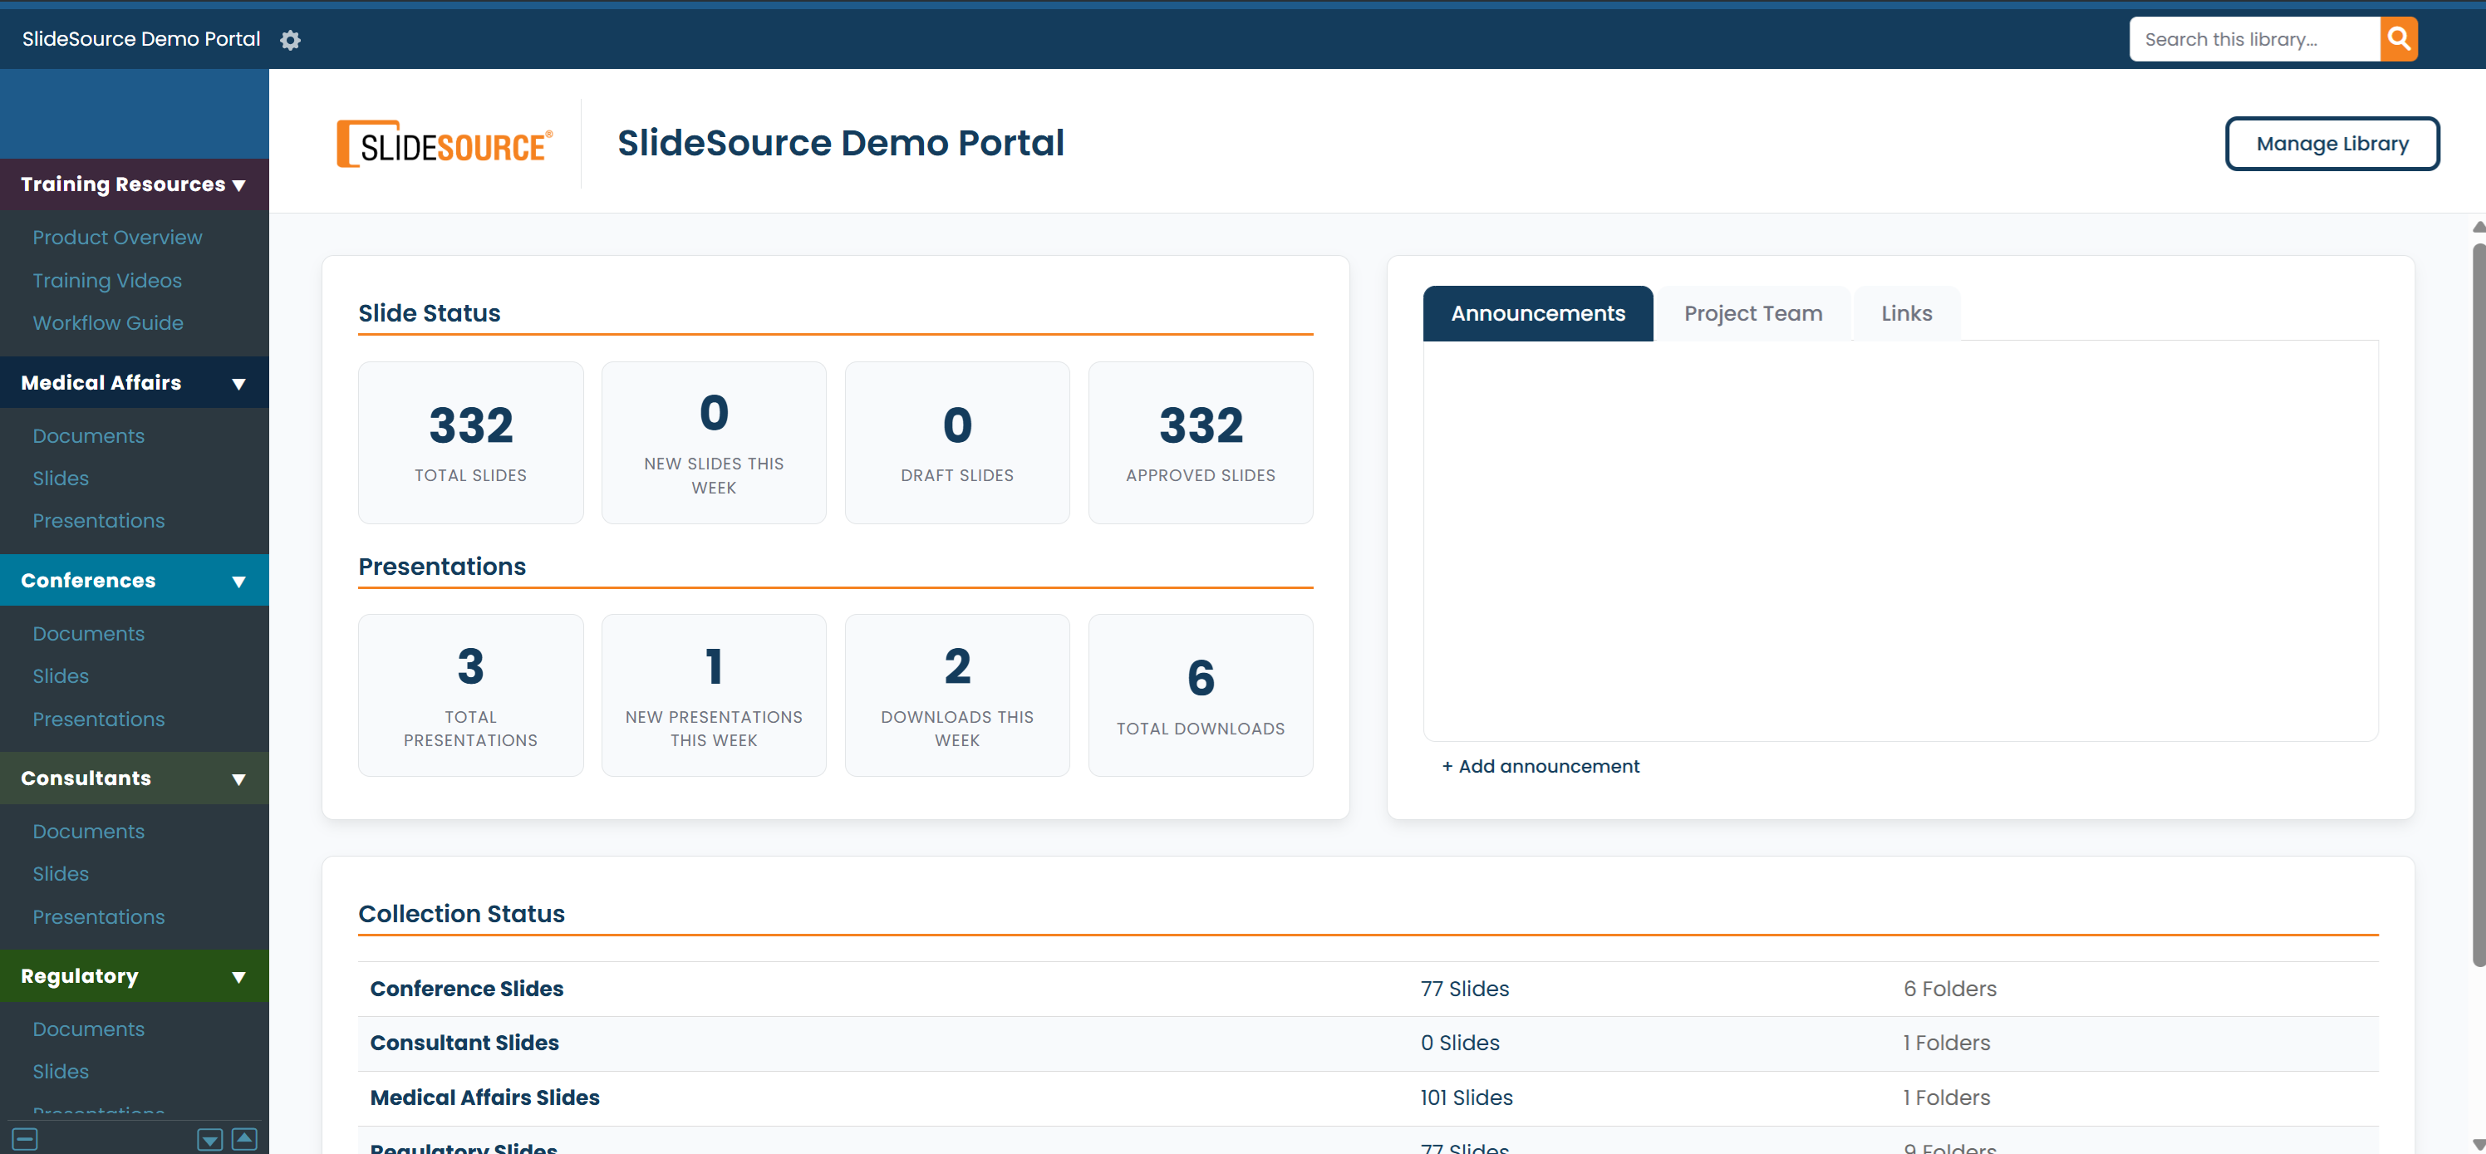Click '101 Slides' in Medical Affairs row
This screenshot has height=1154, width=2486.
point(1467,1098)
